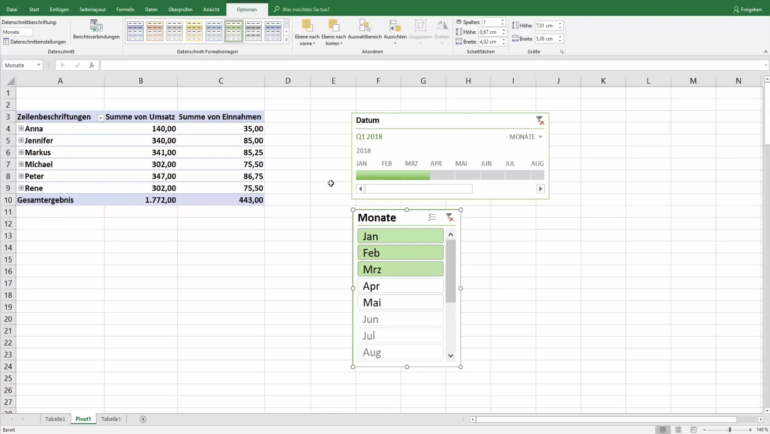Switch to Page Break Preview
The image size is (770, 434).
point(693,430)
